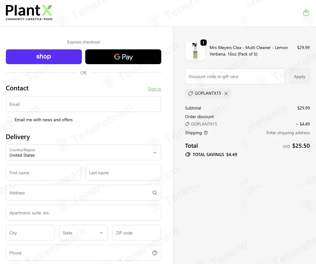316x264 pixels.
Task: Expand the Country/Region dropdown
Action: [83, 153]
